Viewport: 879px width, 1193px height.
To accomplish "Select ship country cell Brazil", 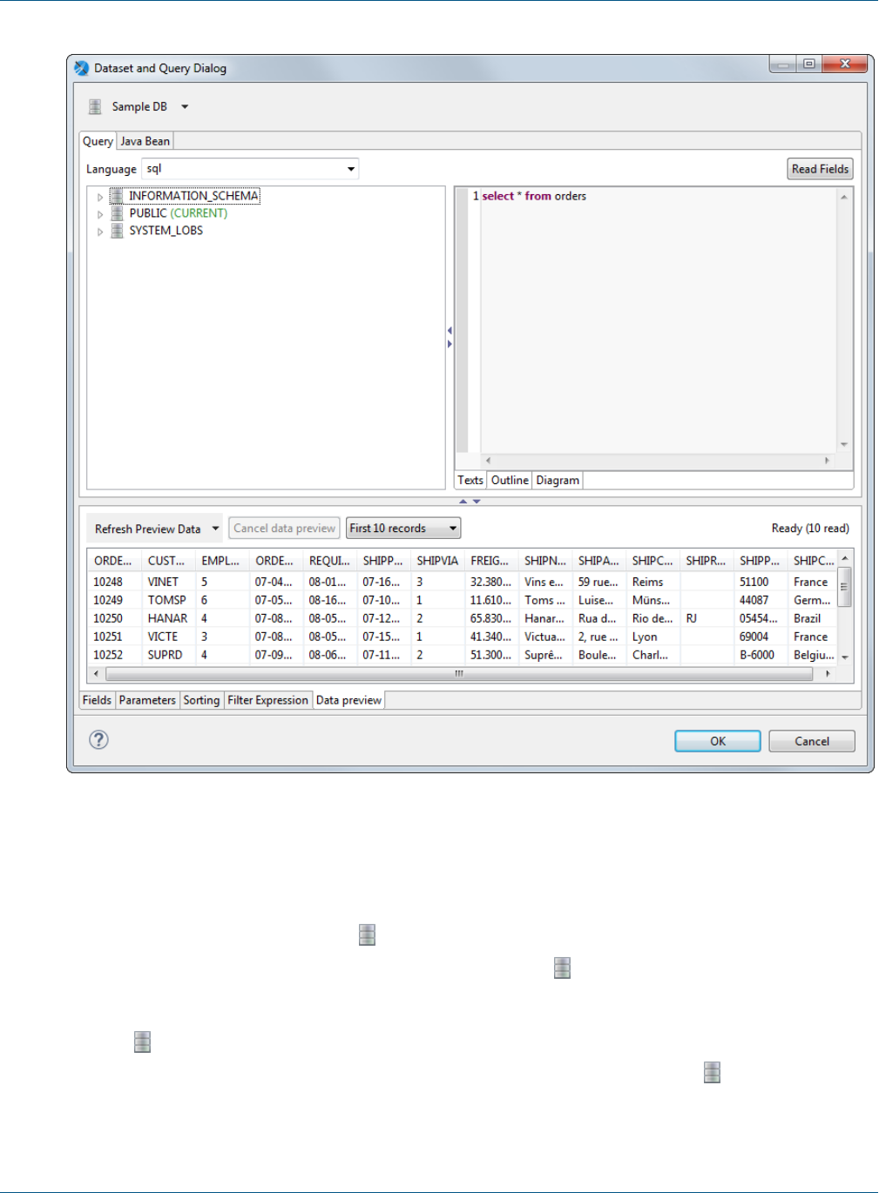I will point(808,618).
